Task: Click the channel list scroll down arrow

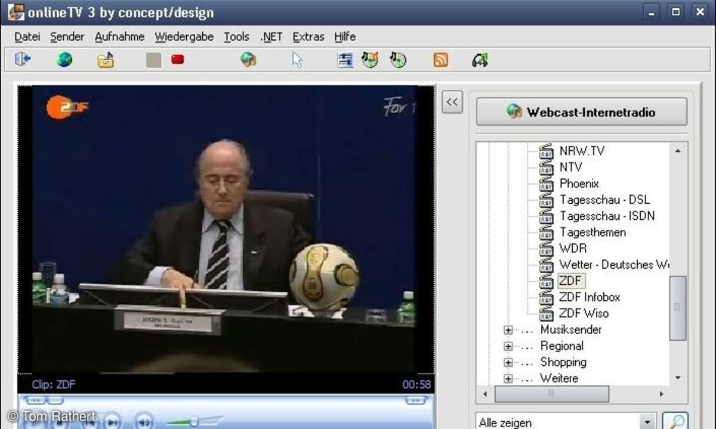Action: (x=678, y=378)
